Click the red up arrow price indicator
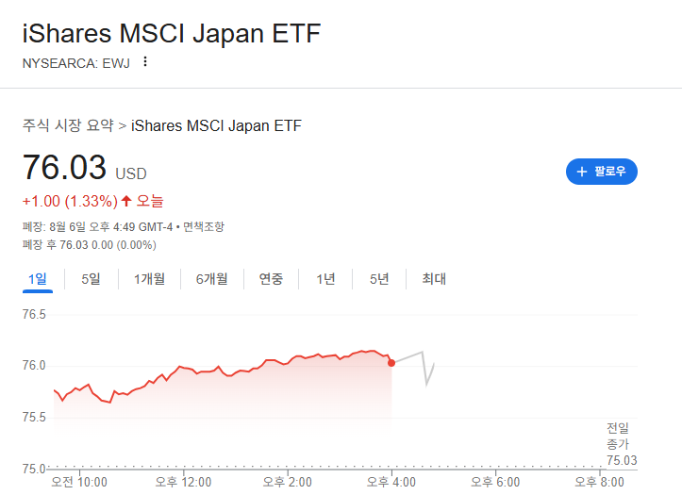Image resolution: width=682 pixels, height=495 pixels. [126, 201]
